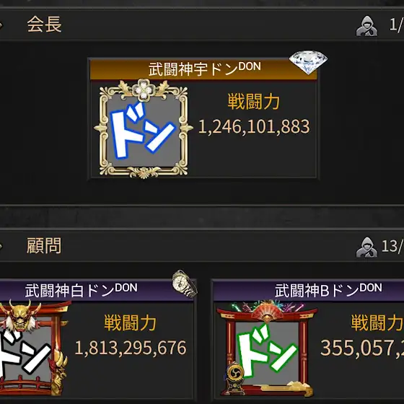Open the green ドン avatar in torii frame
Viewport: 404px width, 404px height.
[267, 348]
